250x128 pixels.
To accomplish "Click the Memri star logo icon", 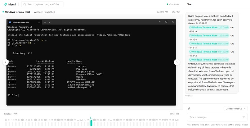I will point(5,4).
